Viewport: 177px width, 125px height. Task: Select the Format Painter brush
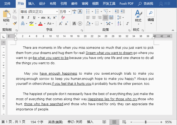pyautogui.click(x=15, y=23)
